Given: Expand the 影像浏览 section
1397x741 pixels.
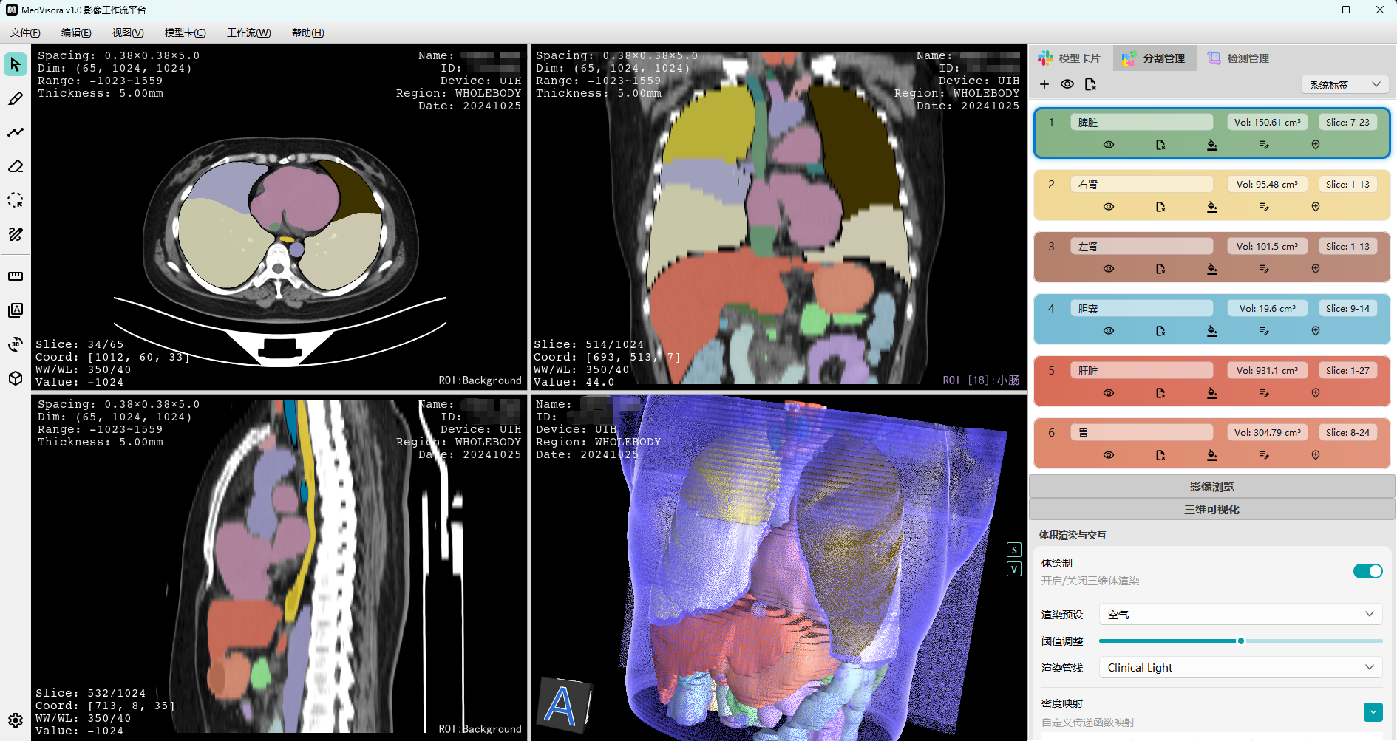Looking at the screenshot, I should [1212, 487].
